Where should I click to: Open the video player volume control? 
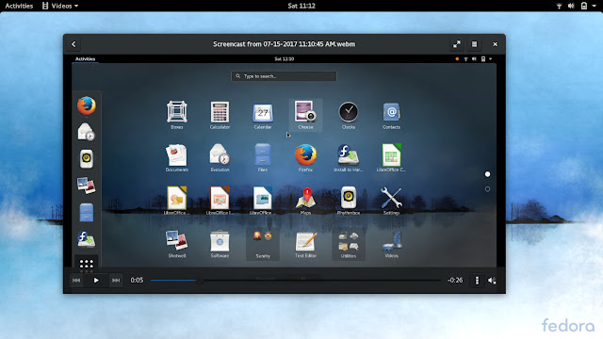[x=492, y=281]
